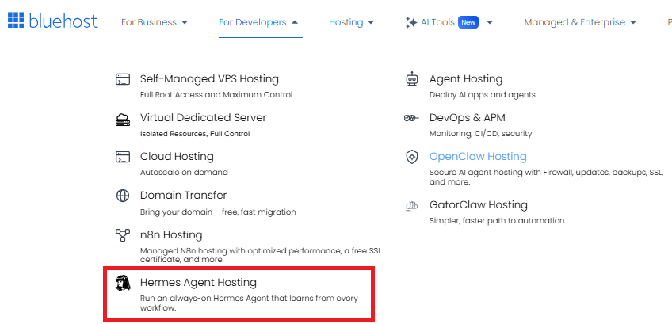Open Cloud Hosting link

click(177, 157)
